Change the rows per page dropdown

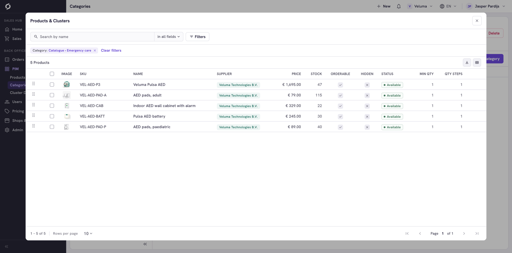point(88,234)
